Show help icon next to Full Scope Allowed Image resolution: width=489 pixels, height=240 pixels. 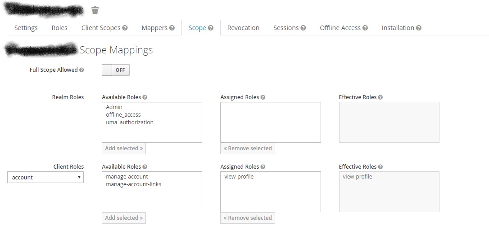[81, 70]
